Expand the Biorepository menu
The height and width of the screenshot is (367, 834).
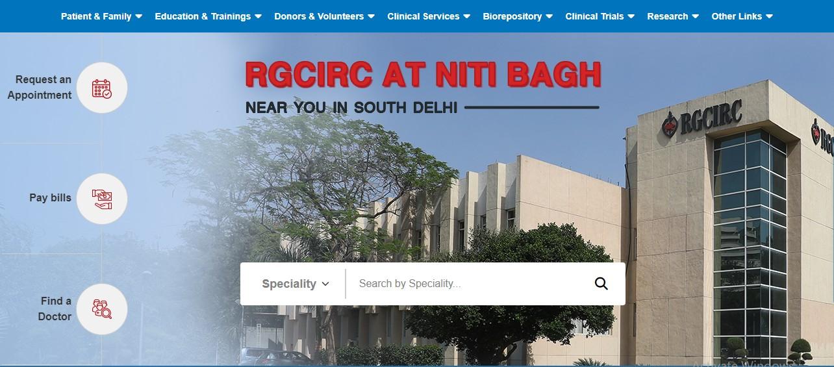pos(518,16)
